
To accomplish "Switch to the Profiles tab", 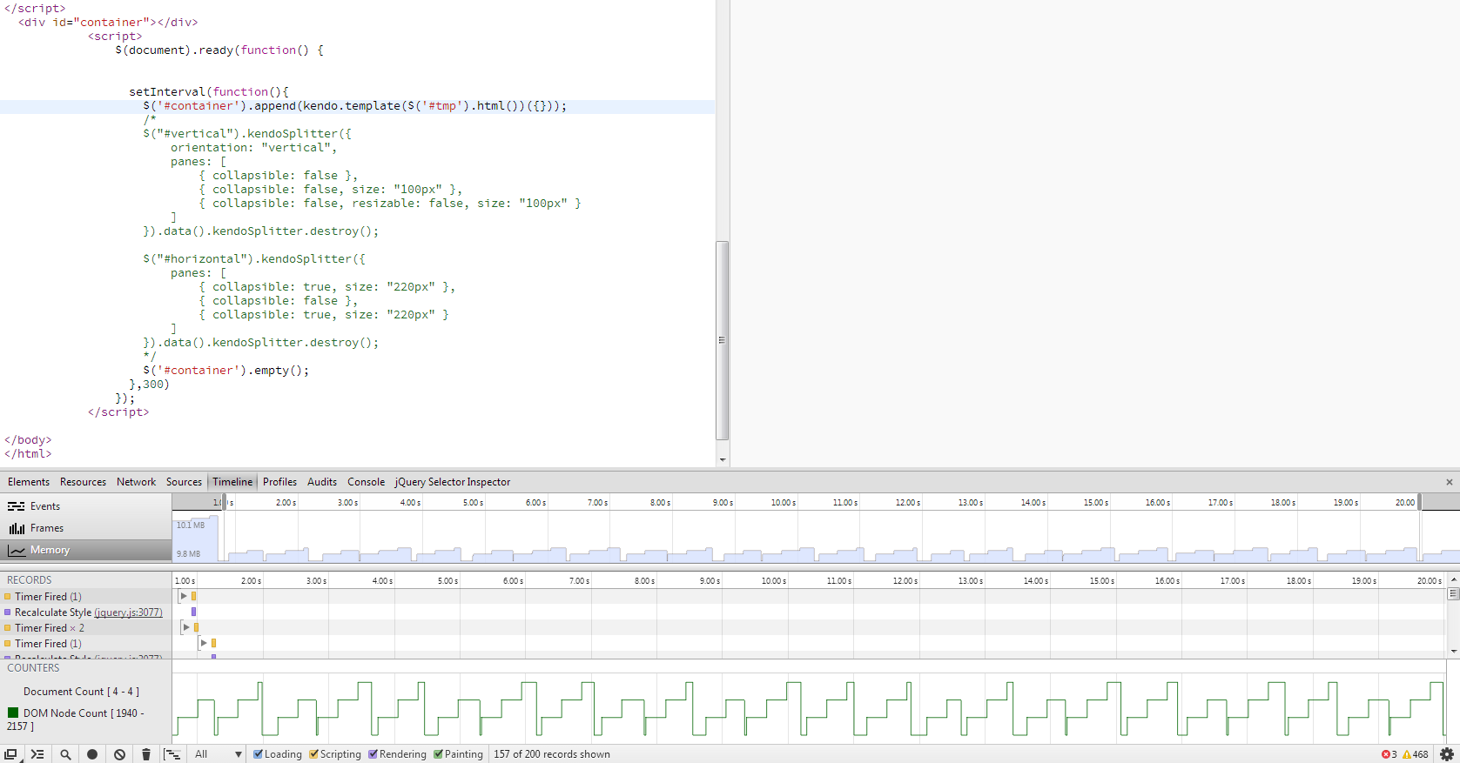I will (279, 482).
